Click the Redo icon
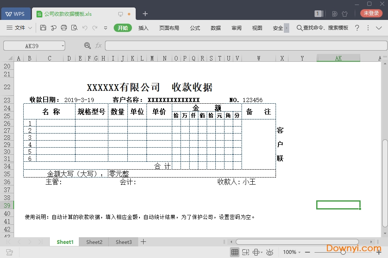 [x=95, y=27]
